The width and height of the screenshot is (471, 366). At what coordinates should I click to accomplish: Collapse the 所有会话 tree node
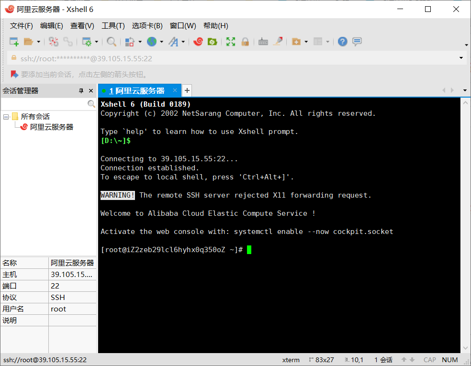tap(6, 117)
